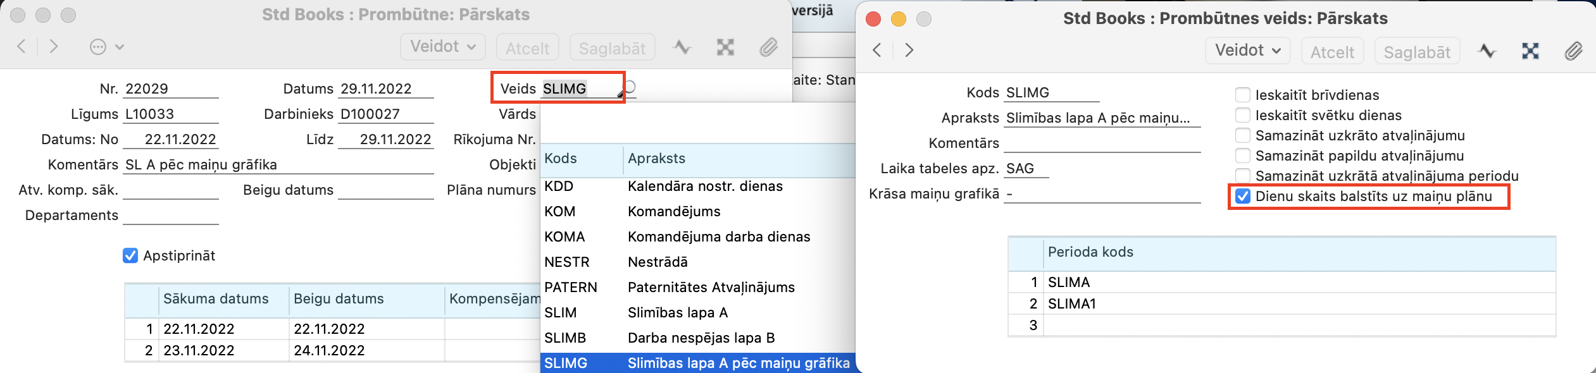The width and height of the screenshot is (1596, 373).
Task: Go to previous record in Prombūtnes veids window
Action: (877, 50)
